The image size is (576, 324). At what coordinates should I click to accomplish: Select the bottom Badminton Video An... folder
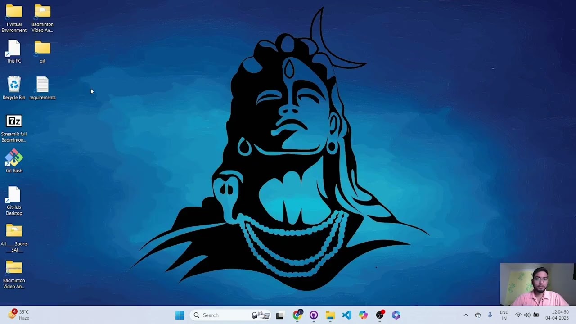click(x=14, y=274)
